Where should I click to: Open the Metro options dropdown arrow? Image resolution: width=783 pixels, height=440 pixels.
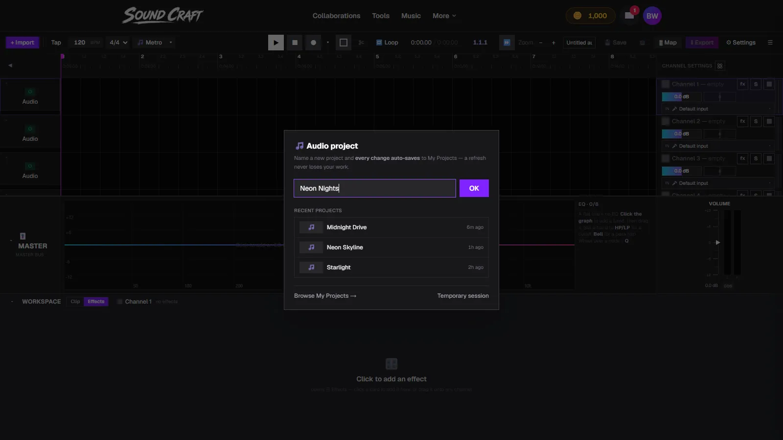click(x=171, y=43)
